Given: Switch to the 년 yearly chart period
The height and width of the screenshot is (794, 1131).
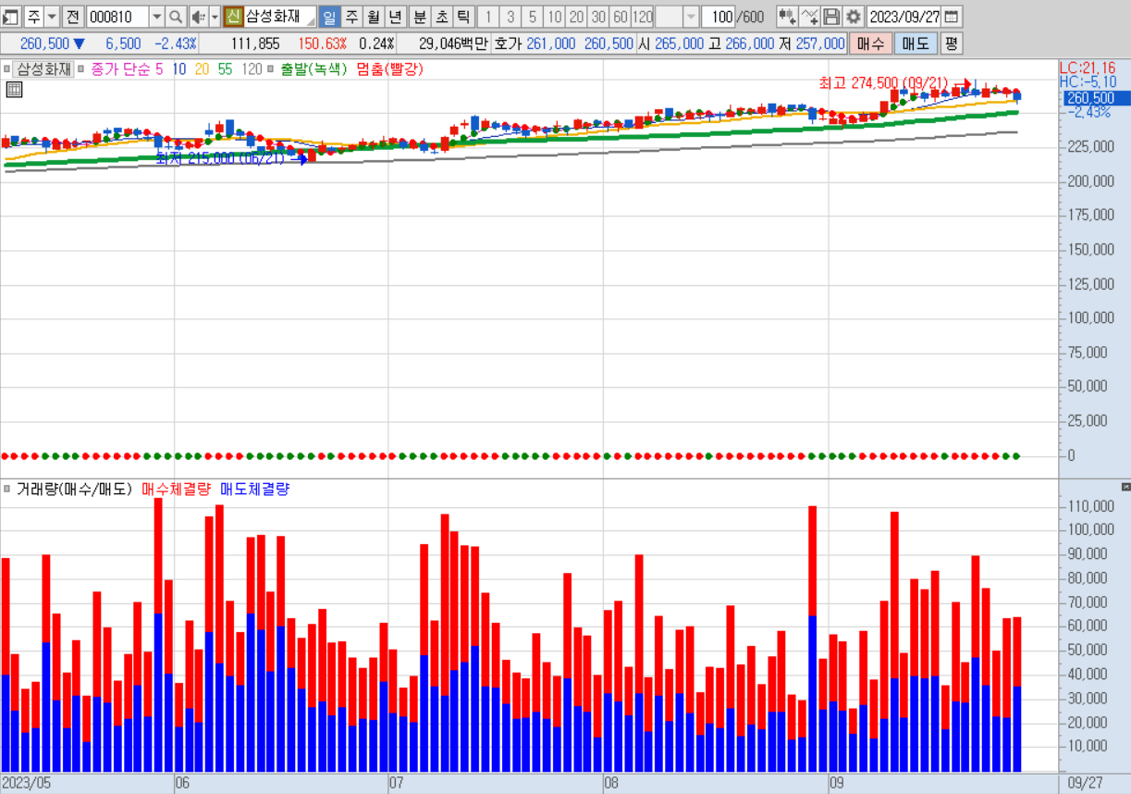Looking at the screenshot, I should pyautogui.click(x=395, y=17).
